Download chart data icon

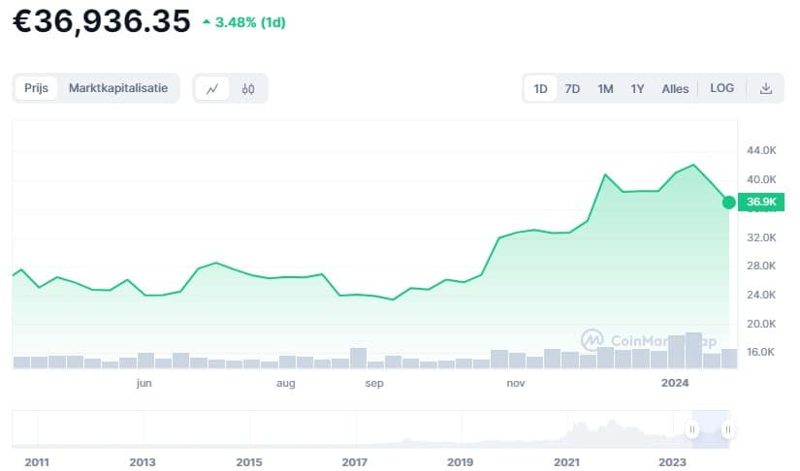point(765,89)
